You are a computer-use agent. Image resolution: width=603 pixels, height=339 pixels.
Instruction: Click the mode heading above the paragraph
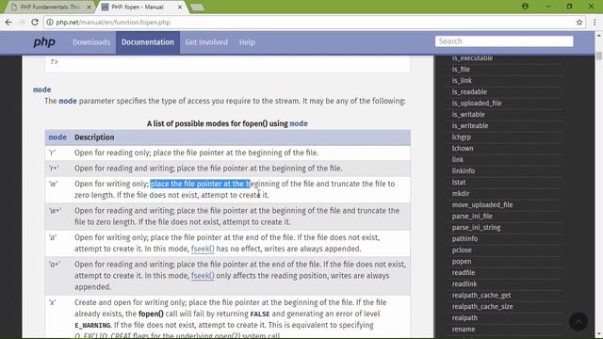click(41, 89)
